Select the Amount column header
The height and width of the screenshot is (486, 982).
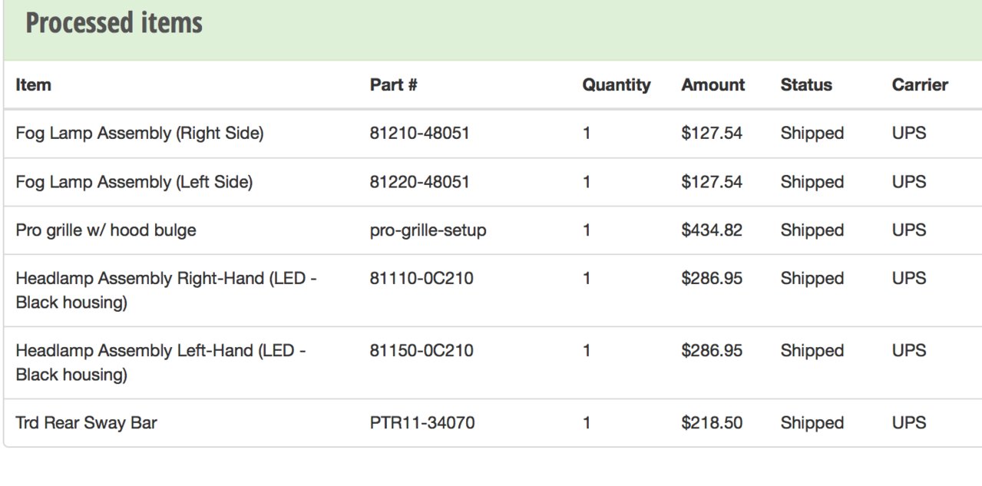tap(713, 84)
